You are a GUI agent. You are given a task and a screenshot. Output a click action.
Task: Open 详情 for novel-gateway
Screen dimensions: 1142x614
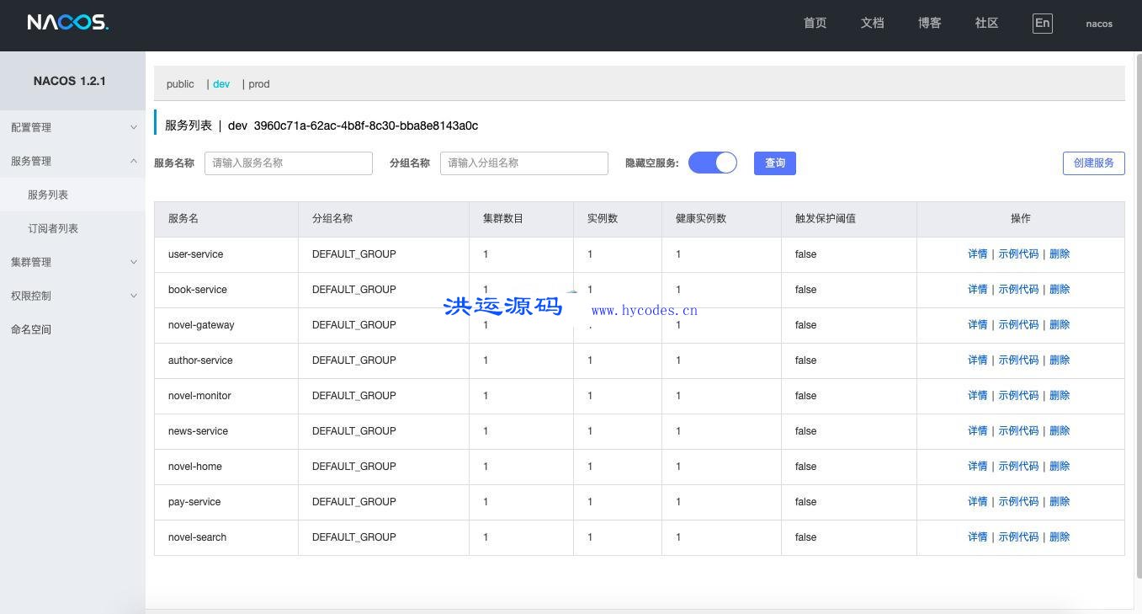point(977,324)
